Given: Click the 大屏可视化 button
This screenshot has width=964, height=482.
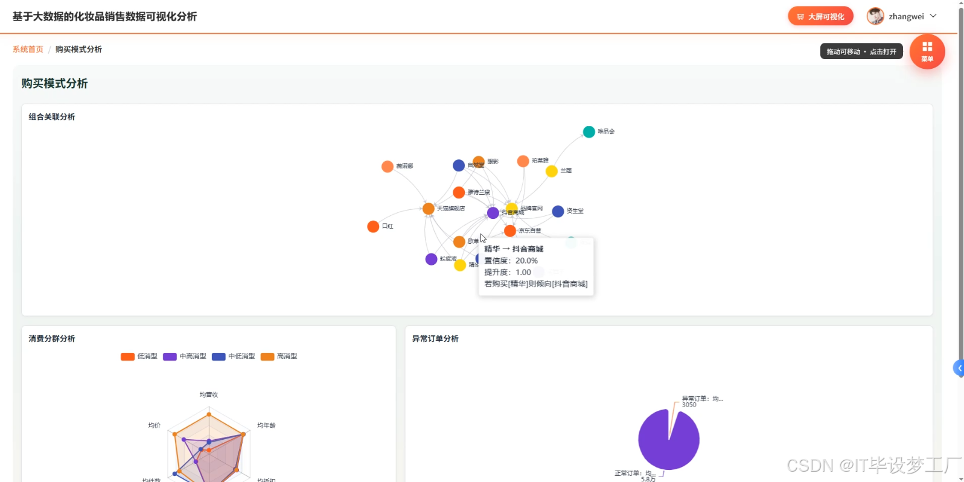Looking at the screenshot, I should tap(820, 16).
